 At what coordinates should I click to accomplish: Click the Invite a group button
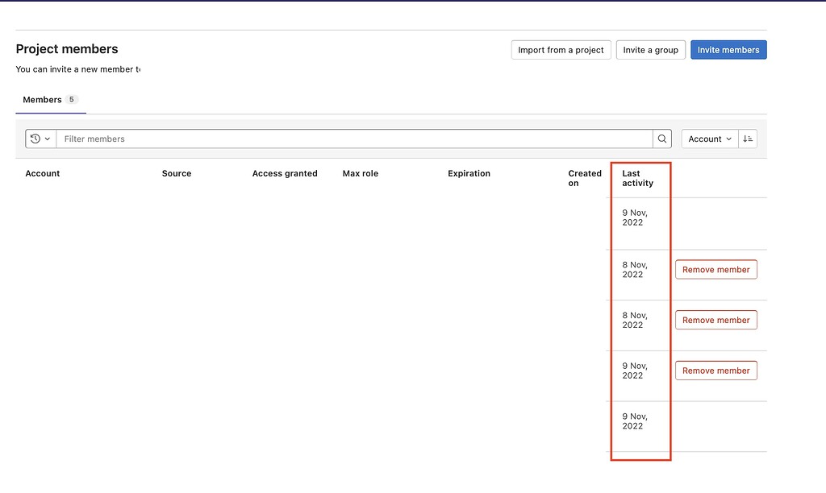[650, 49]
